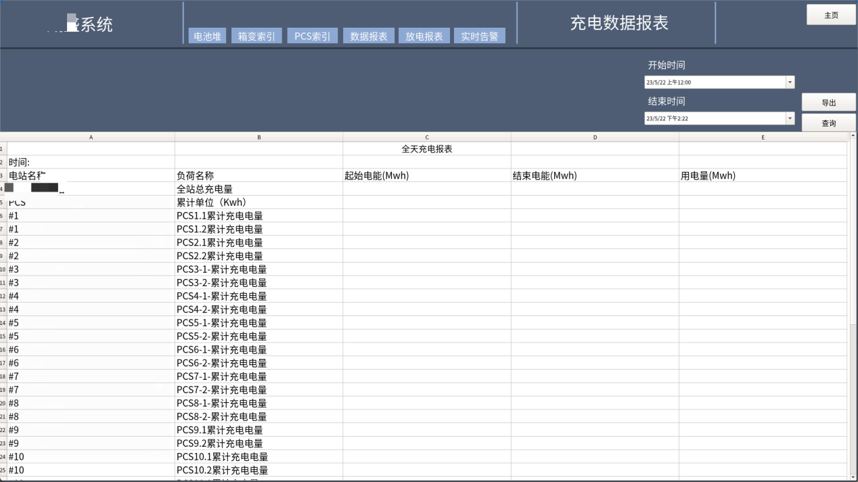The height and width of the screenshot is (482, 858).
Task: Open the 开始时间 date picker dropdown
Action: tap(789, 81)
